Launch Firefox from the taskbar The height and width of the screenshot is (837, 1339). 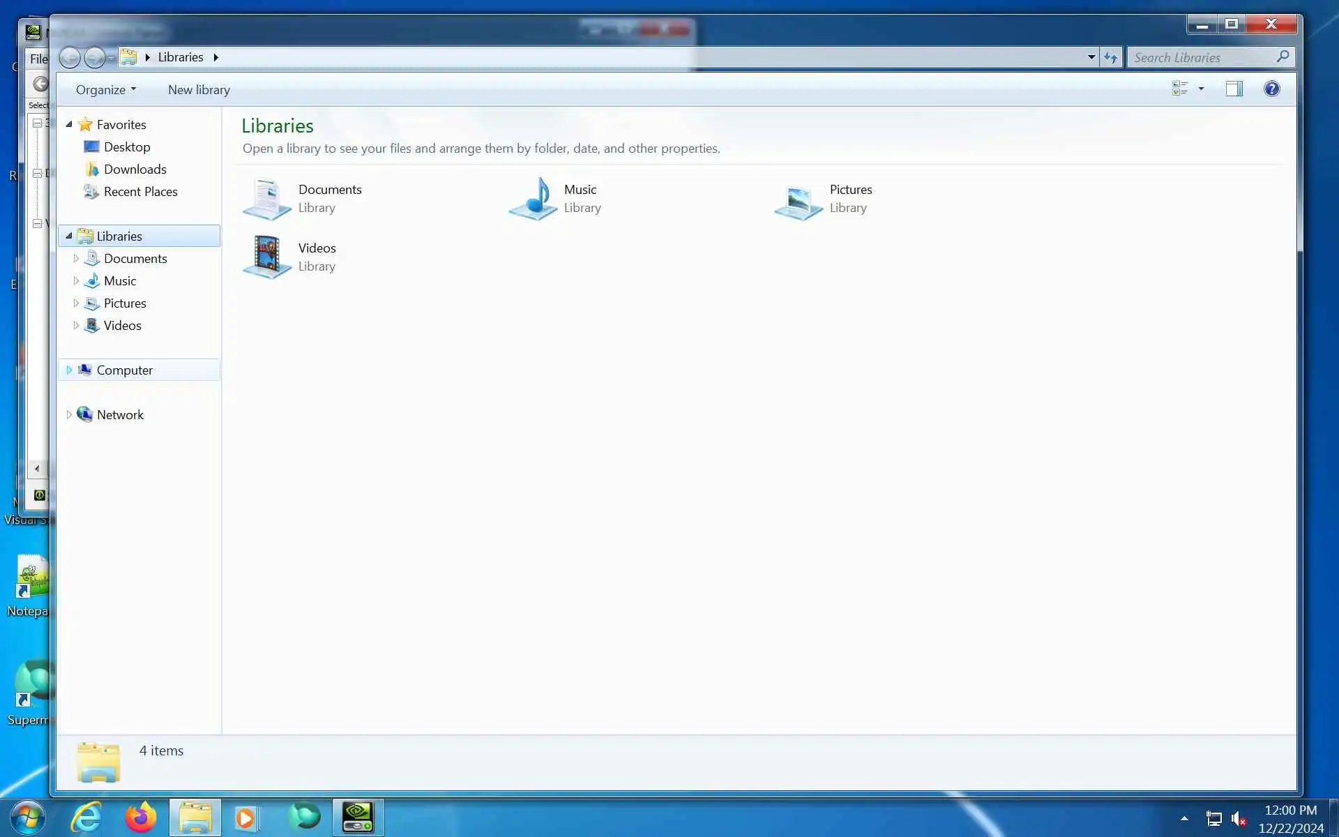point(140,817)
